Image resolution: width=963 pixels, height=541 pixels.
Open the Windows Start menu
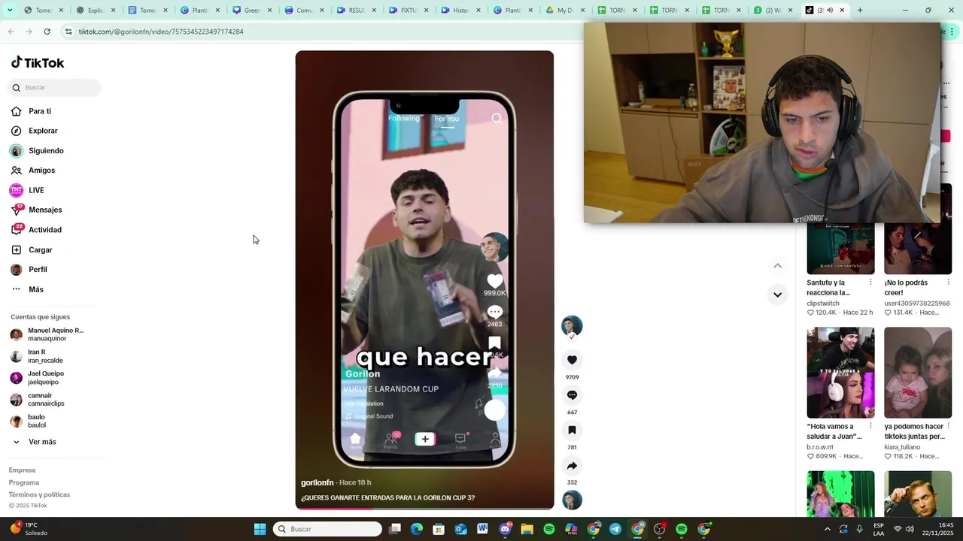point(260,529)
